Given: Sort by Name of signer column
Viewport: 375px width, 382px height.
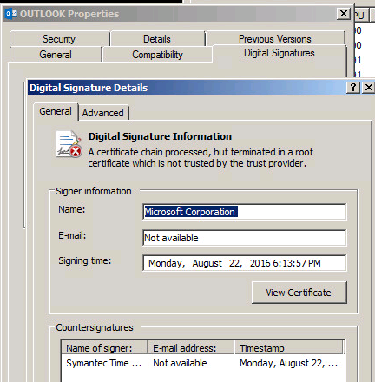Looking at the screenshot, I should coord(104,348).
